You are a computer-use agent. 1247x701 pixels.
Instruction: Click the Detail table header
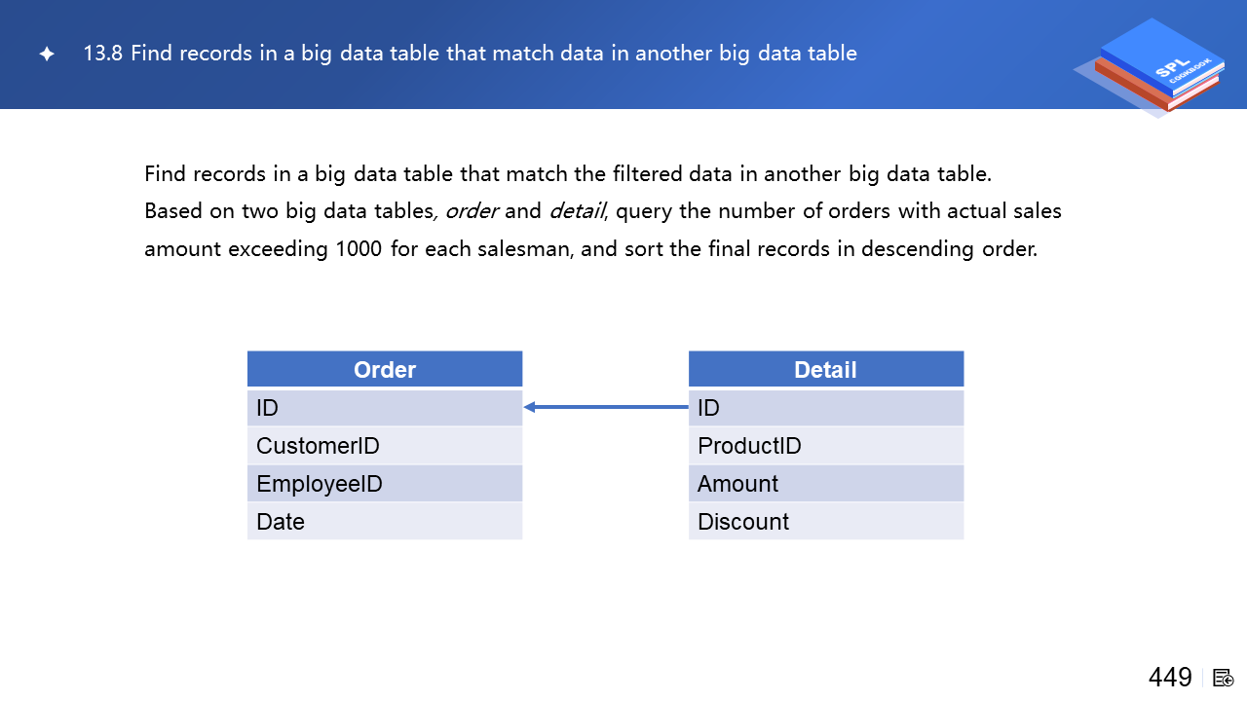(x=825, y=370)
